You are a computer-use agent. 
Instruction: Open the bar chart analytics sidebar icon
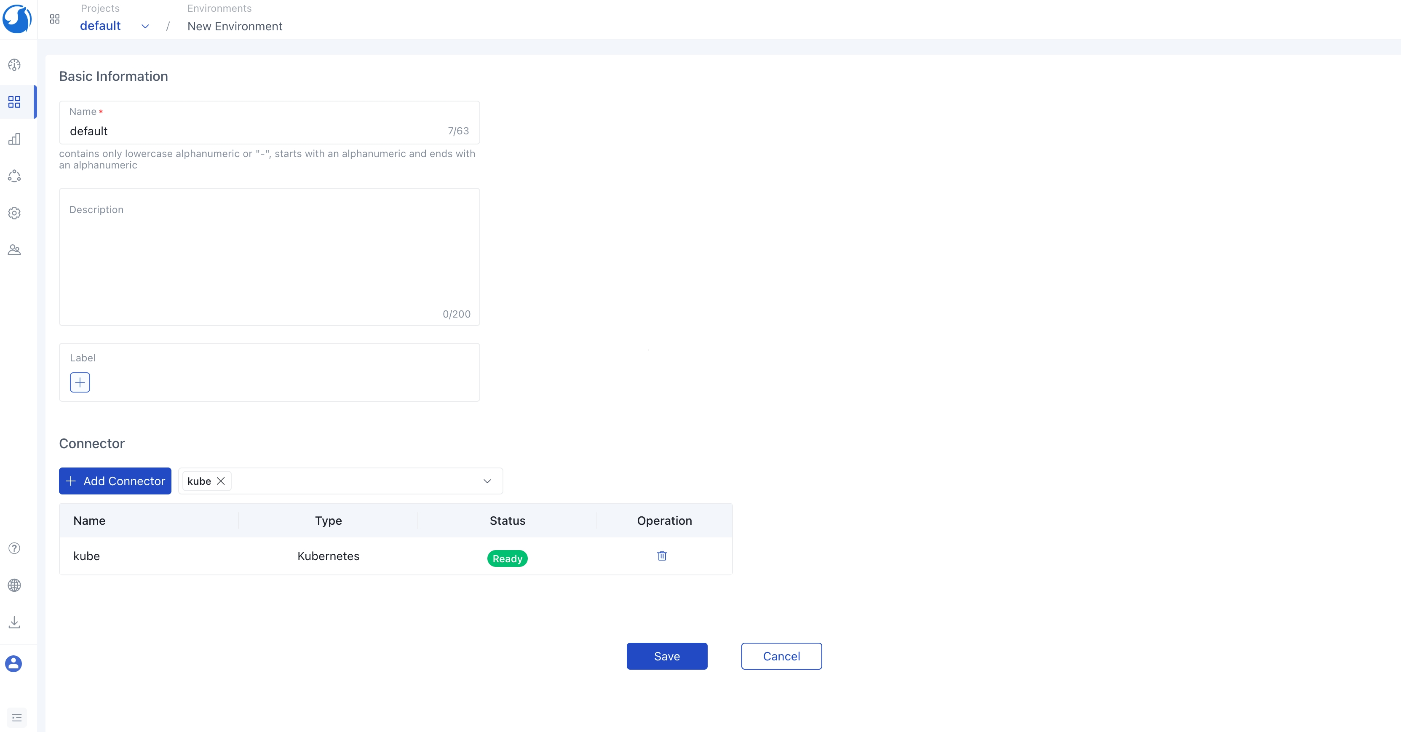point(15,139)
